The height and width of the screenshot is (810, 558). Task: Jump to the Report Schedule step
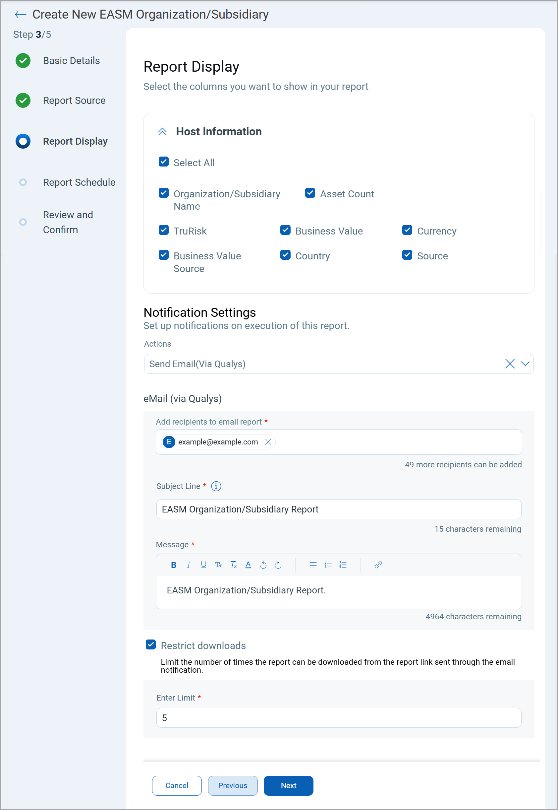point(79,182)
